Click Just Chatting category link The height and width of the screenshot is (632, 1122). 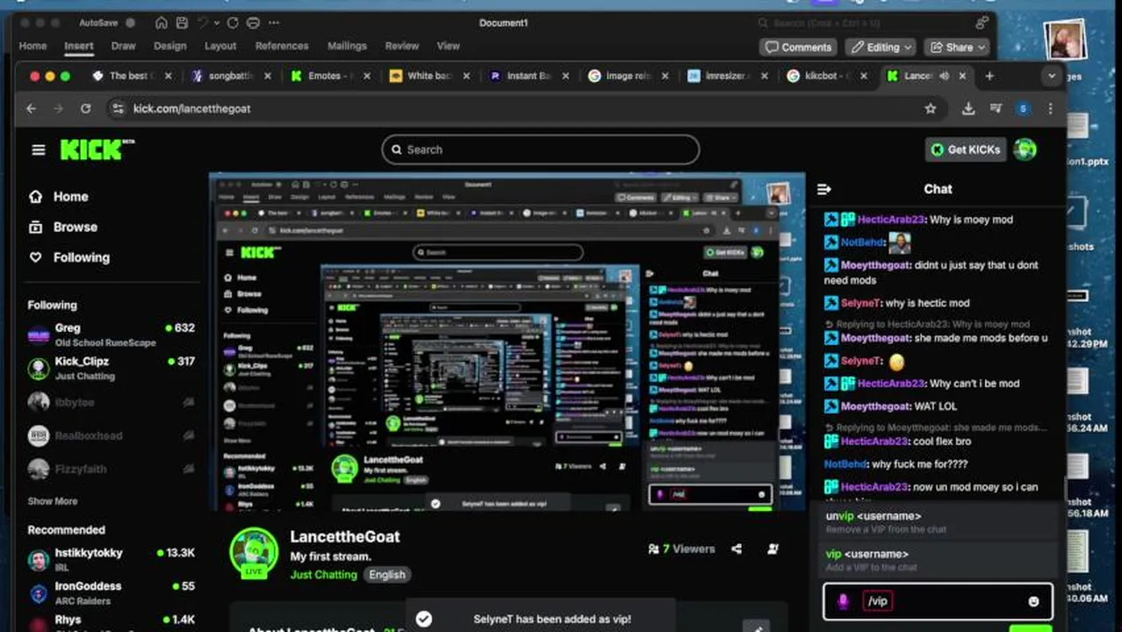(x=323, y=575)
